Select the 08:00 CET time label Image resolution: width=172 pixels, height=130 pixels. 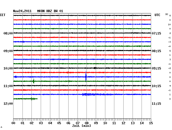[8, 33]
